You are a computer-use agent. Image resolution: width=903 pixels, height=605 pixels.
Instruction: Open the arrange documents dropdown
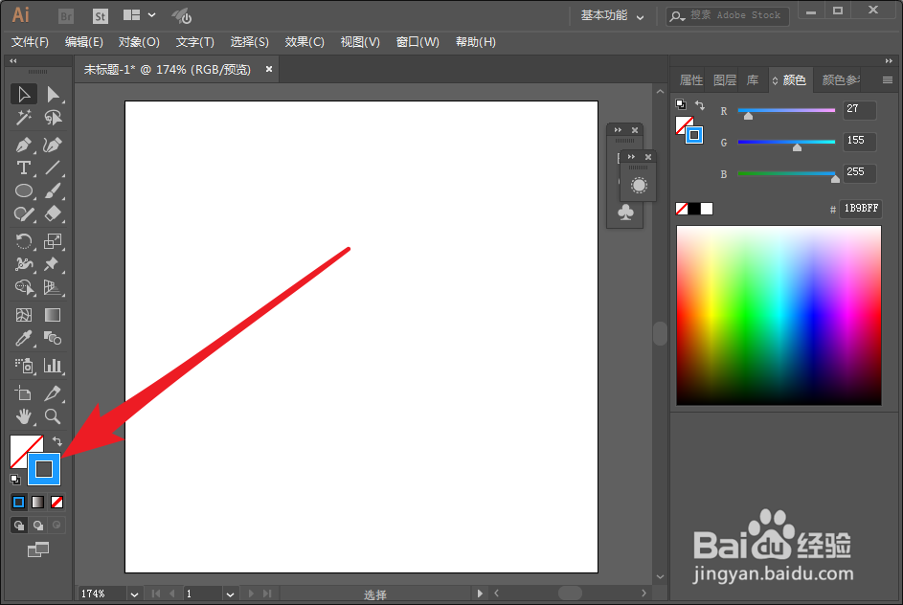point(140,15)
